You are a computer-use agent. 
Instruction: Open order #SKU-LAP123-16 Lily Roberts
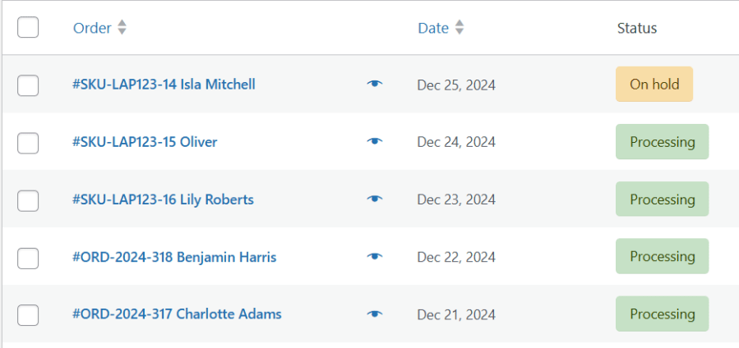coord(163,199)
